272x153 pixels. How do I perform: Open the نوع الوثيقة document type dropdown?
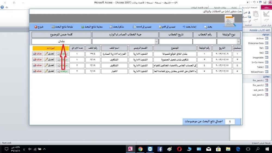pyautogui.click(x=239, y=42)
